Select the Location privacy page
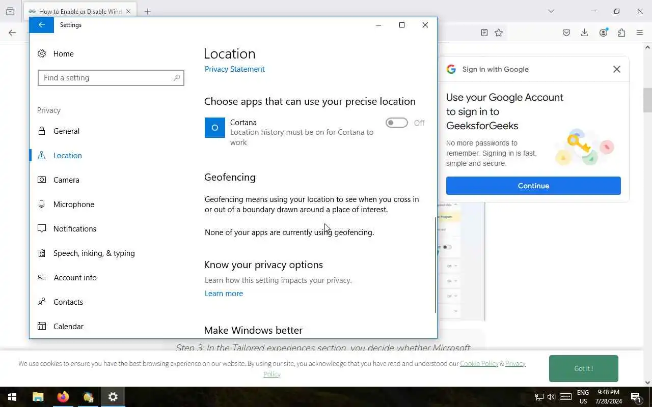This screenshot has width=652, height=407. pos(67,155)
